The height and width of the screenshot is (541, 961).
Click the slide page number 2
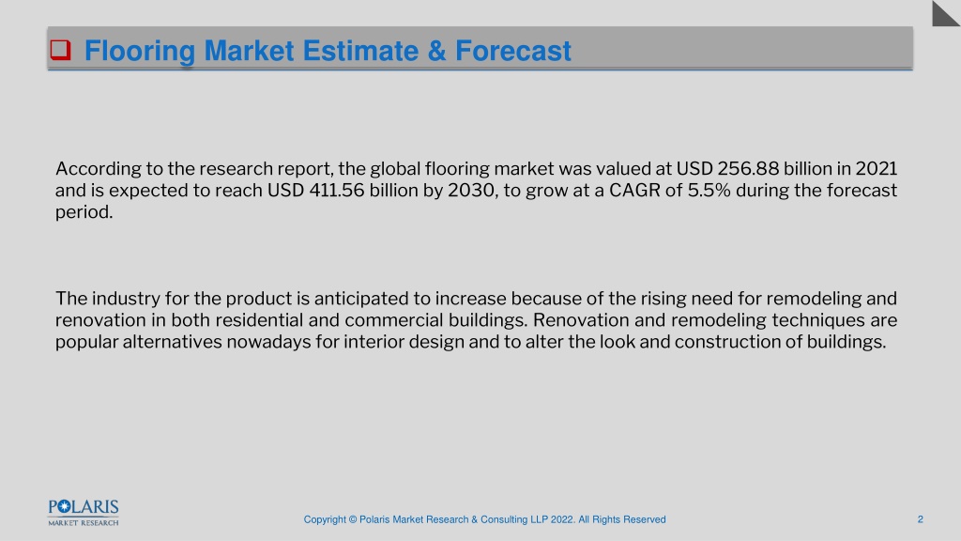tap(920, 519)
